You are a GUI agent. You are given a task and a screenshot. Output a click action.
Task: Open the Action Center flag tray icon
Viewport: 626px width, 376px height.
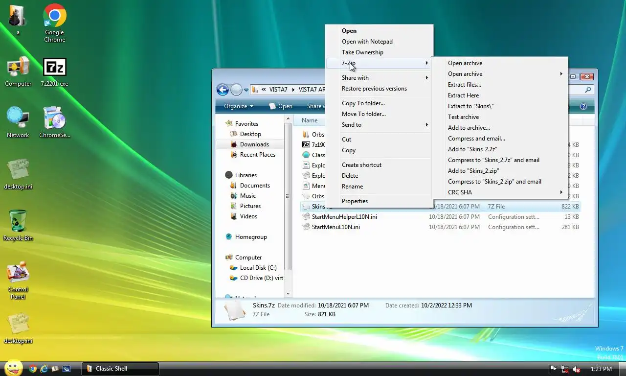click(553, 369)
